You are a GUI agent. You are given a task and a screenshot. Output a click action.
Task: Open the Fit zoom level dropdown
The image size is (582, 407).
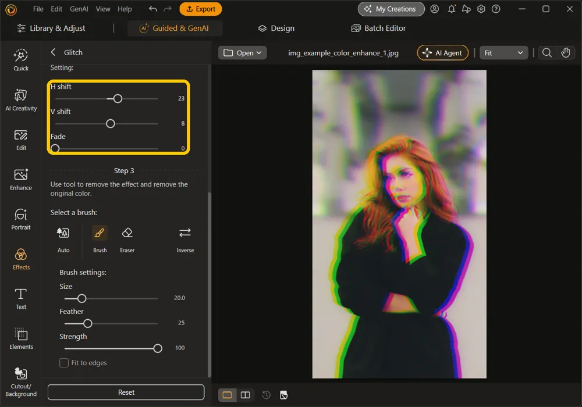[x=503, y=53]
